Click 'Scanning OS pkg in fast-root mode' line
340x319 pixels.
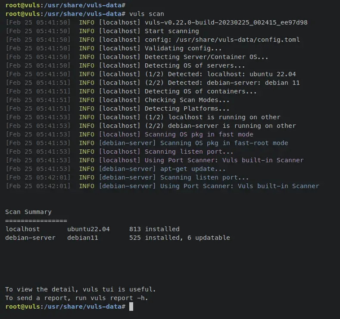click(x=224, y=143)
